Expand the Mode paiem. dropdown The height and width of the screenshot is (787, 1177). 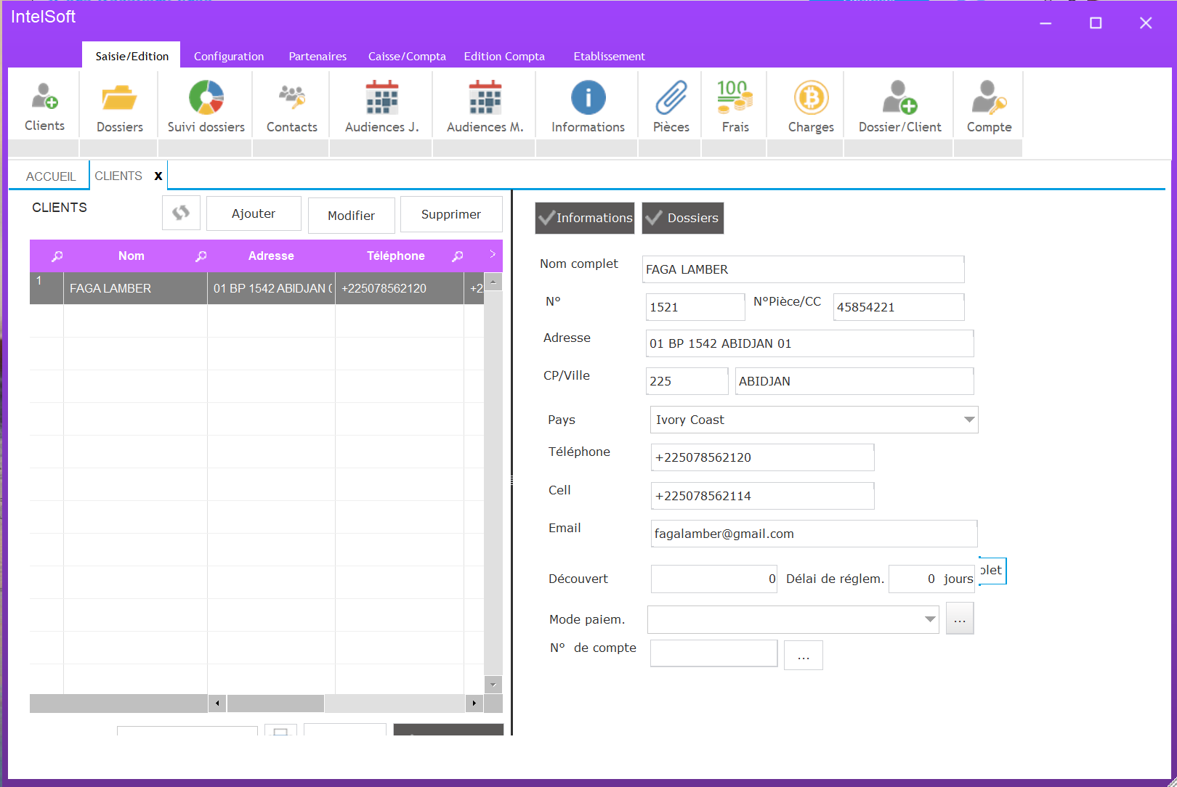[929, 619]
